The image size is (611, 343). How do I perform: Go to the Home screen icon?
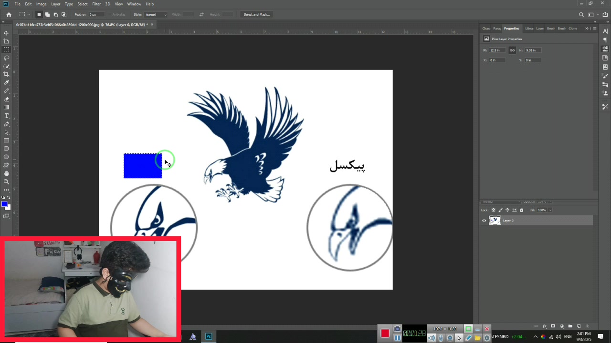pos(9,15)
